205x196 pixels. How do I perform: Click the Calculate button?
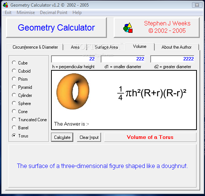pyautogui.click(x=62, y=137)
